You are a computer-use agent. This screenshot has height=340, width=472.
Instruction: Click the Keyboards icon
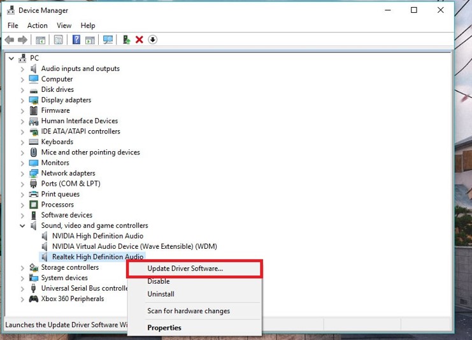pos(33,142)
